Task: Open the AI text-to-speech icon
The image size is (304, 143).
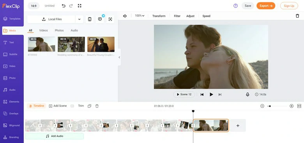Action: click(100, 19)
